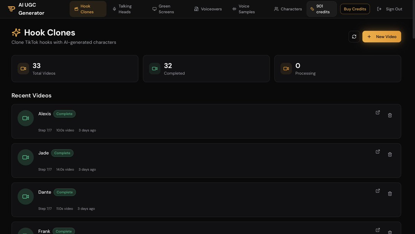Click the Jade Complete status badge

(62, 153)
